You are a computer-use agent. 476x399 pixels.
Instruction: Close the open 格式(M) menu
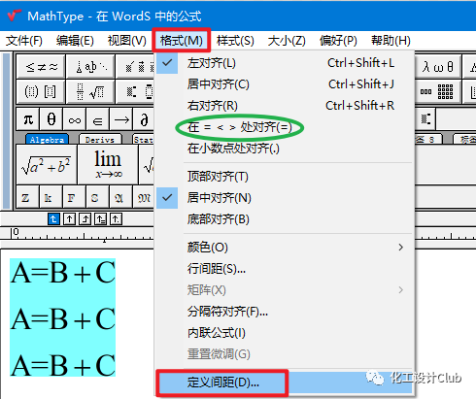click(x=182, y=41)
